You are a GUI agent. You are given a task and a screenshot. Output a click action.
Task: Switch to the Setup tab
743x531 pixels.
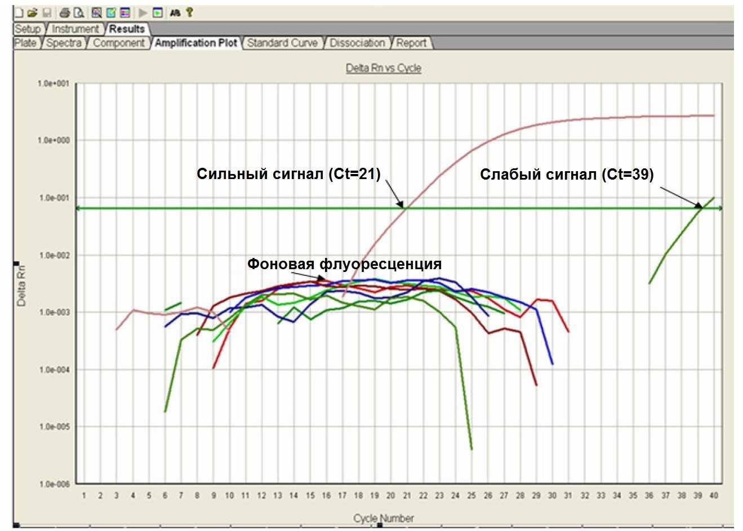click(28, 29)
